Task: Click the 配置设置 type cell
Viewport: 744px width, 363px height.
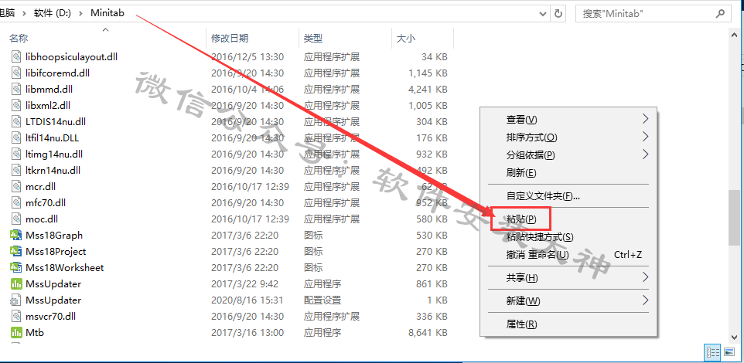Action: click(323, 300)
